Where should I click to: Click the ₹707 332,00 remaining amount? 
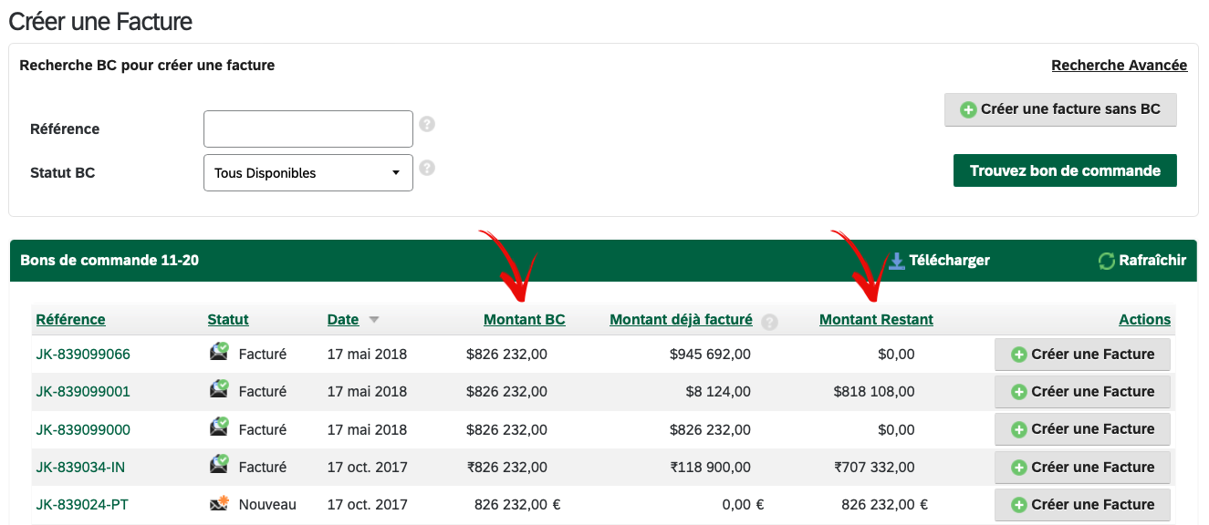click(874, 467)
